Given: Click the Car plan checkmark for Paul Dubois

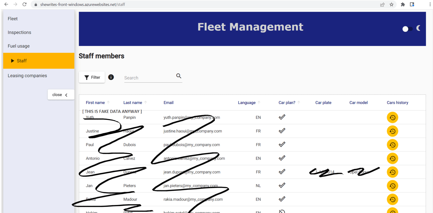Looking at the screenshot, I should tap(282, 144).
